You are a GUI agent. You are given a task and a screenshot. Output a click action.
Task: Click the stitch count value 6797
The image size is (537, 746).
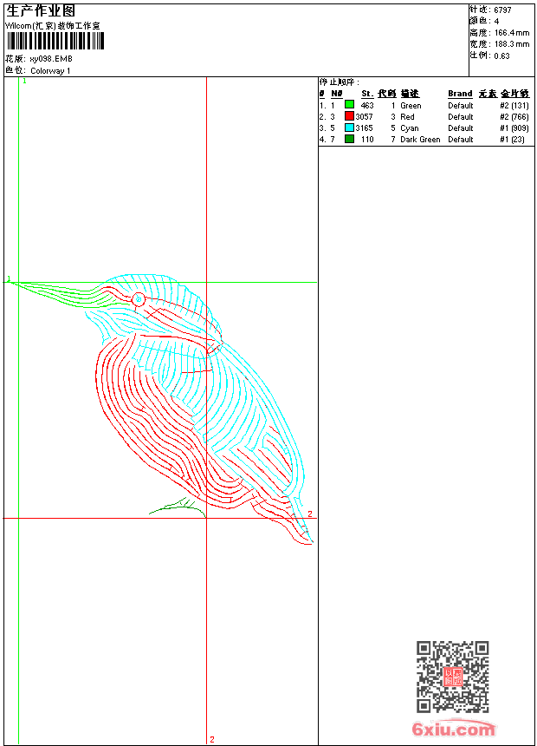click(502, 10)
